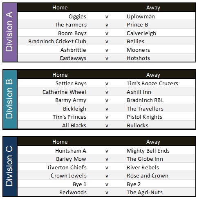Click Huntsham A in Division C
The height and width of the screenshot is (202, 197).
(71, 151)
